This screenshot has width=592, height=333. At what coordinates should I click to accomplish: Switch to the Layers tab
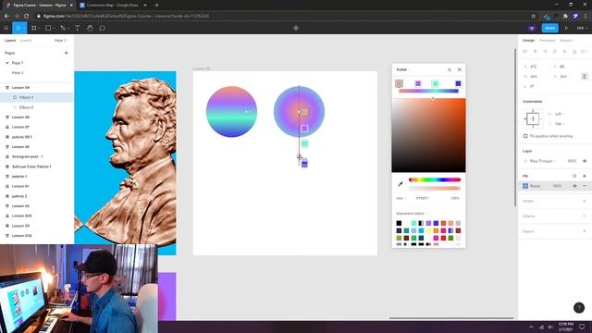(x=10, y=41)
